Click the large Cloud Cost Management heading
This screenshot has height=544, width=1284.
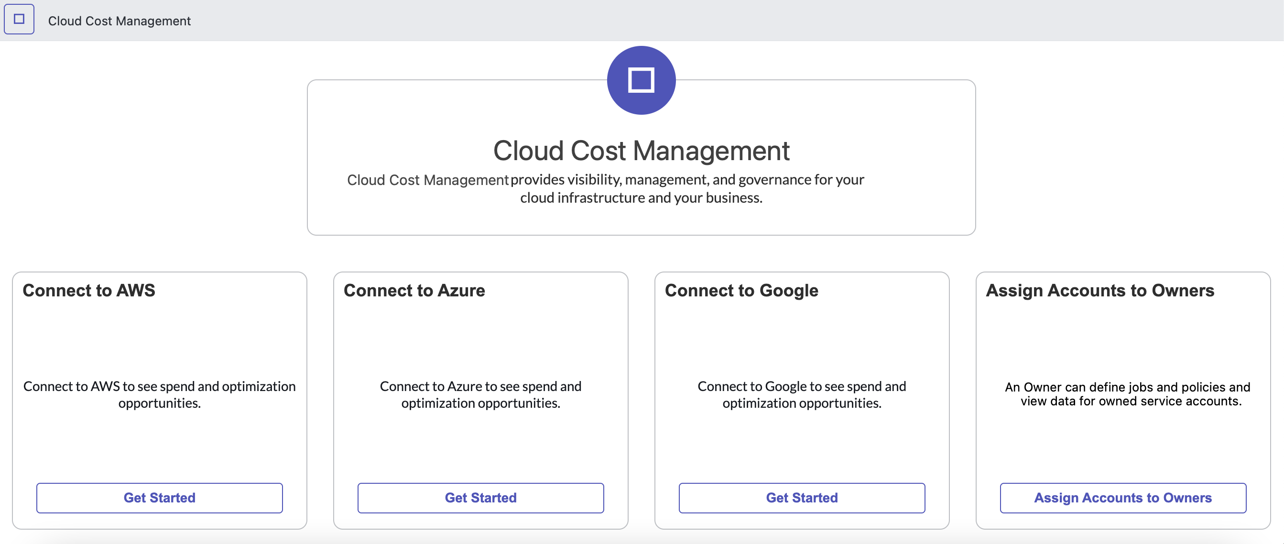click(x=641, y=151)
